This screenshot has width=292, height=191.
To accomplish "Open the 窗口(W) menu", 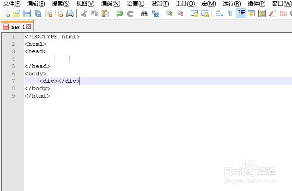I will tap(282, 4).
